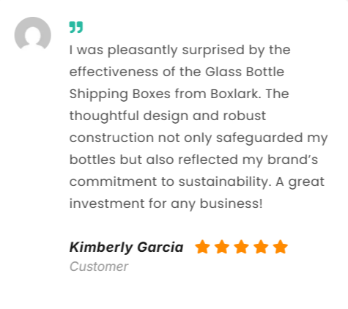Select the fifth orange rating star
The height and width of the screenshot is (309, 348).
click(x=281, y=247)
